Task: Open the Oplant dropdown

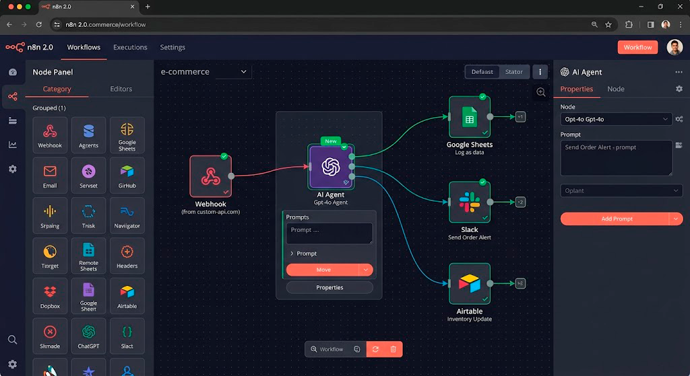Action: (621, 190)
